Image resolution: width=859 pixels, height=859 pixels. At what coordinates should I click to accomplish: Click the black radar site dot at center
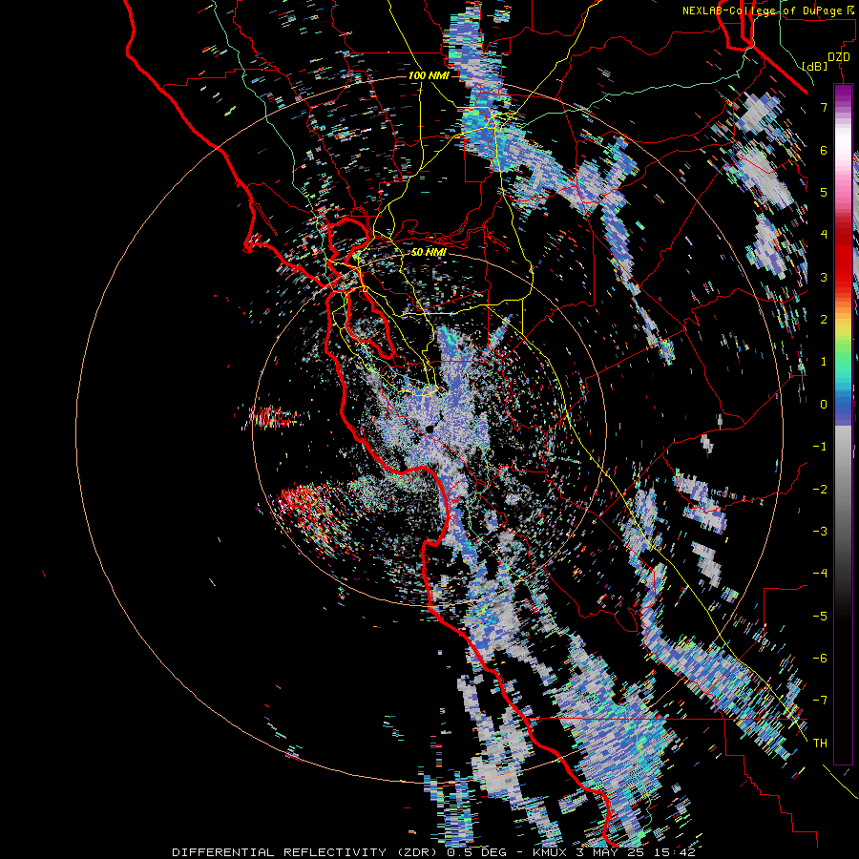[x=429, y=428]
